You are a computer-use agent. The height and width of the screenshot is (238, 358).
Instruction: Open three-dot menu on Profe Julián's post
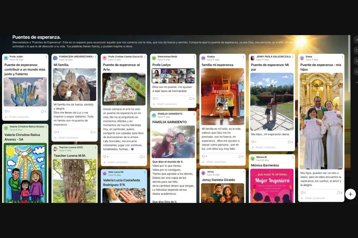tap(46, 57)
